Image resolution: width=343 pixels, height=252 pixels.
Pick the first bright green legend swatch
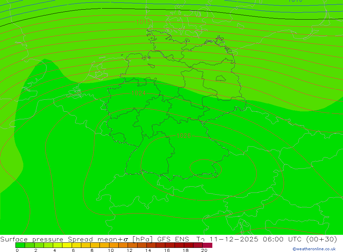(x=20, y=245)
